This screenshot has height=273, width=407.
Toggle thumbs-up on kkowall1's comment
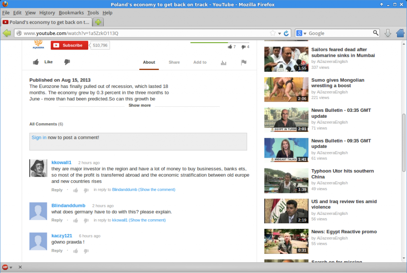76,190
